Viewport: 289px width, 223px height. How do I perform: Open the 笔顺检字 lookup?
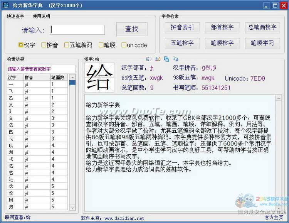(222, 43)
